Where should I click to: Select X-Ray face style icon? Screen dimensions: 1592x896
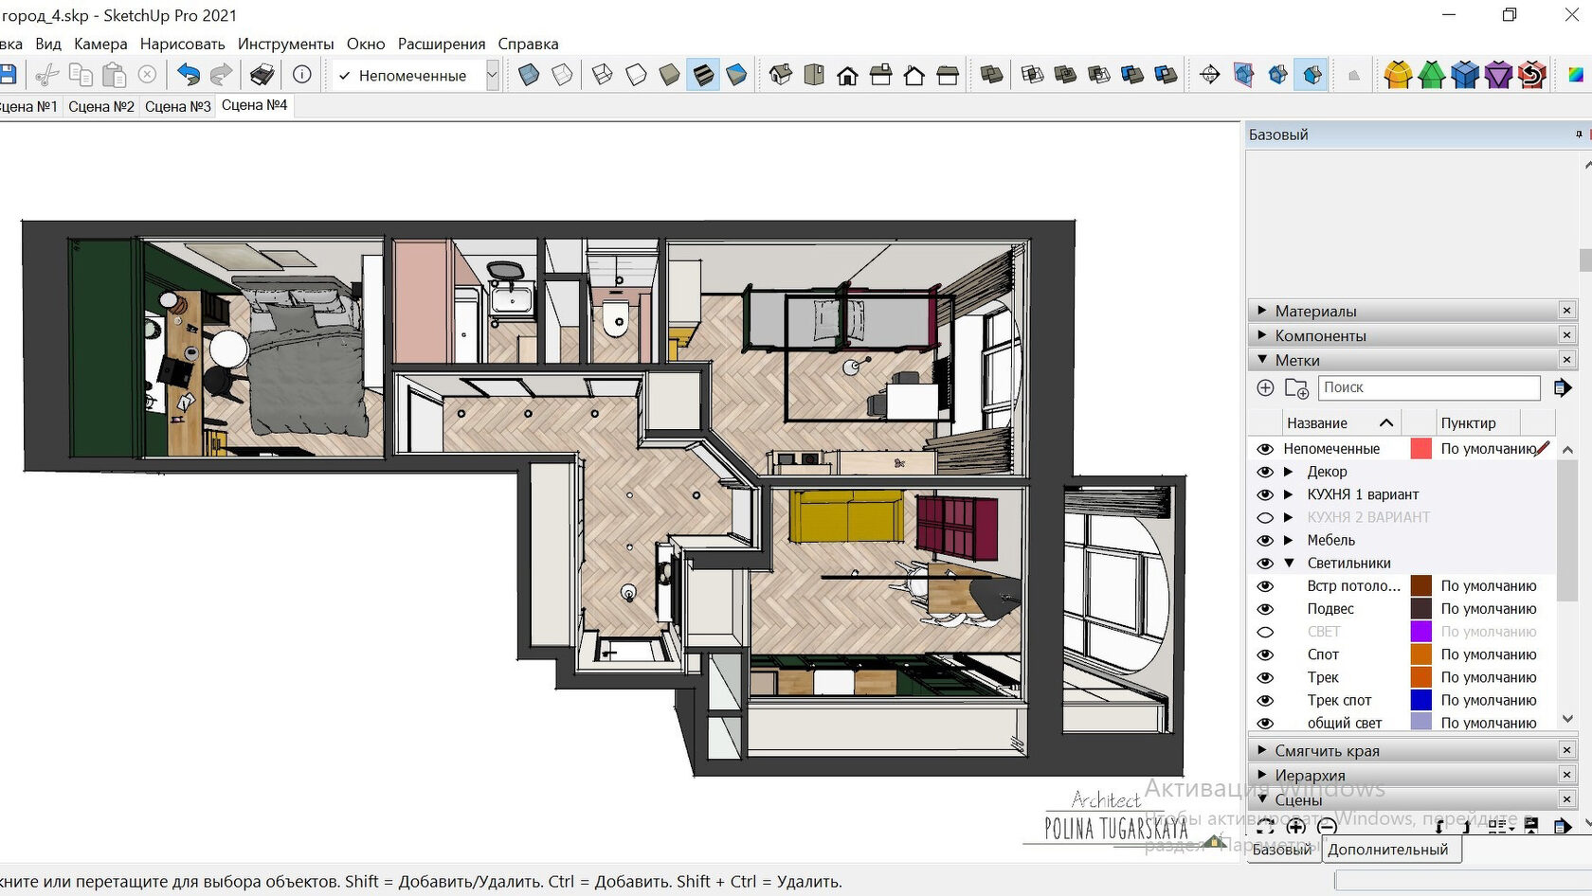(x=529, y=75)
